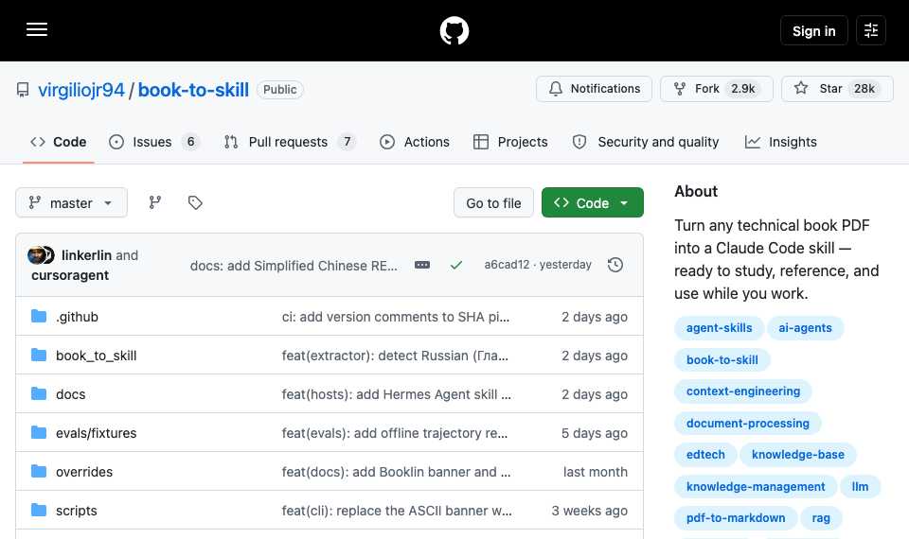The height and width of the screenshot is (539, 909).
Task: Select the edtech topic tag
Action: tap(705, 455)
